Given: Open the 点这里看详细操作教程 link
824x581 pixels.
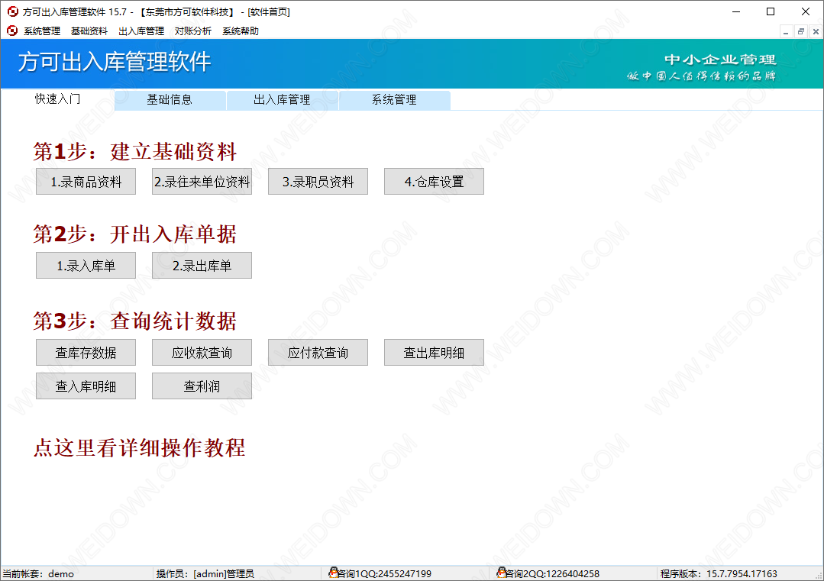Looking at the screenshot, I should click(x=139, y=448).
